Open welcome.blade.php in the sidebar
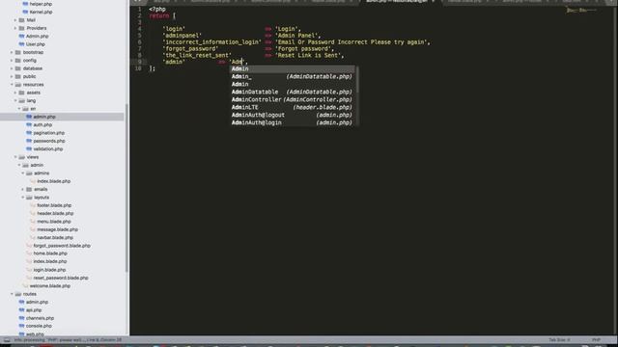 pyautogui.click(x=50, y=286)
